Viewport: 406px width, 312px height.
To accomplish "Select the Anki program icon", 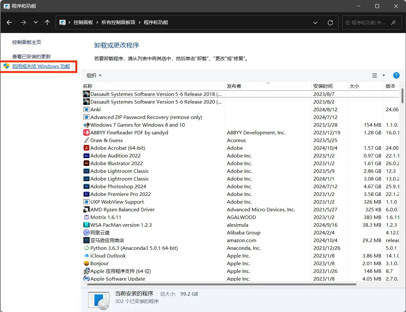I will point(86,110).
